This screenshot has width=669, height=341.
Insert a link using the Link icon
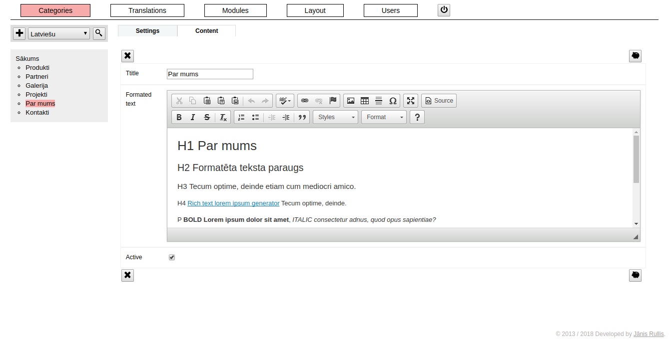click(305, 101)
